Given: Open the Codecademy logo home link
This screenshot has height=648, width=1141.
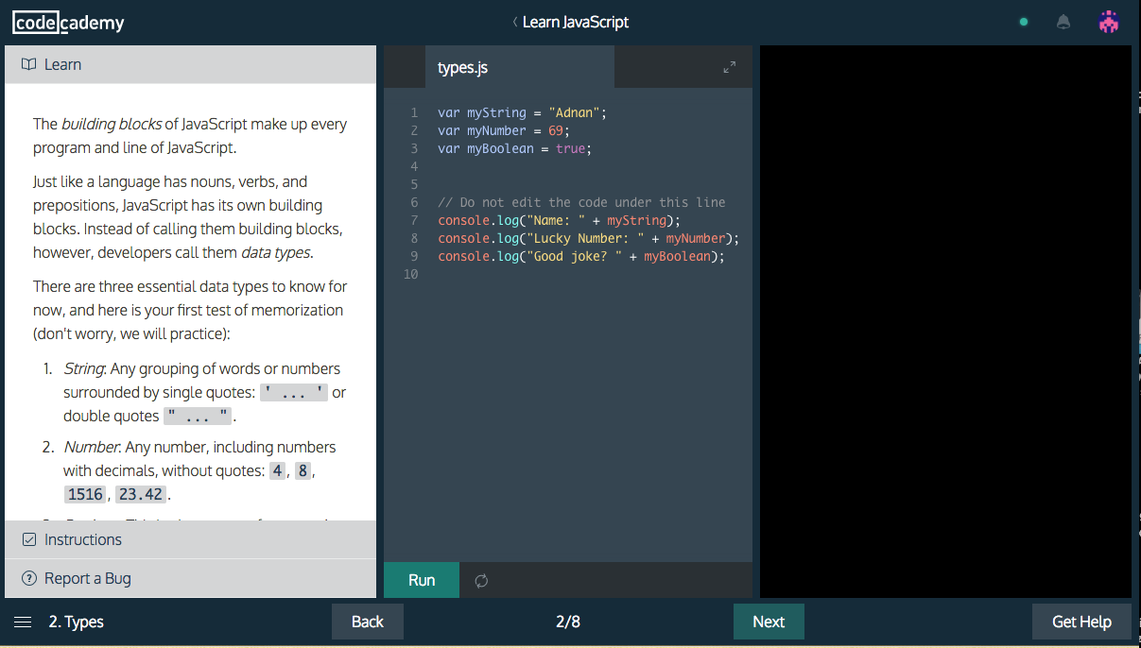Looking at the screenshot, I should 68,23.
